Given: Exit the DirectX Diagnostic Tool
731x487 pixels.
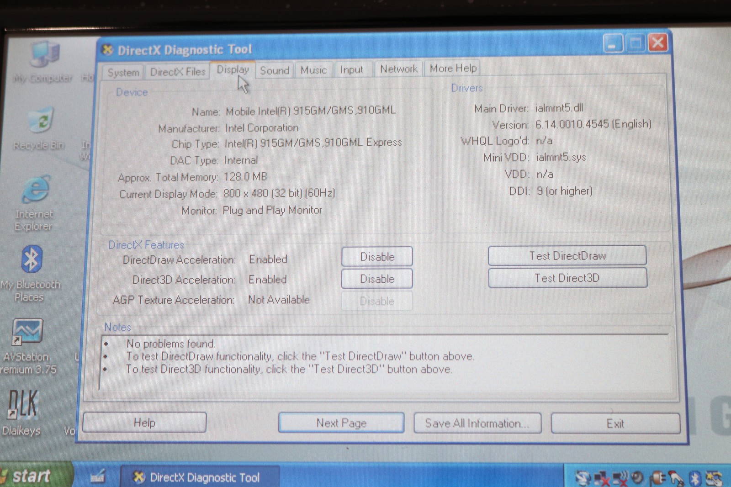Looking at the screenshot, I should (615, 424).
